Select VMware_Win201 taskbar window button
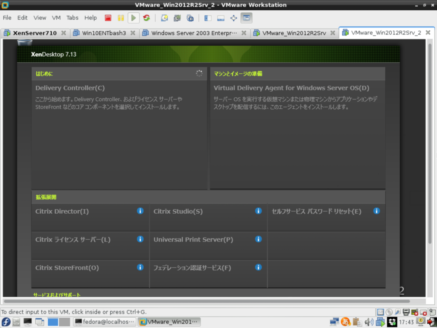Viewport: 437px width, 328px height. (x=169, y=322)
